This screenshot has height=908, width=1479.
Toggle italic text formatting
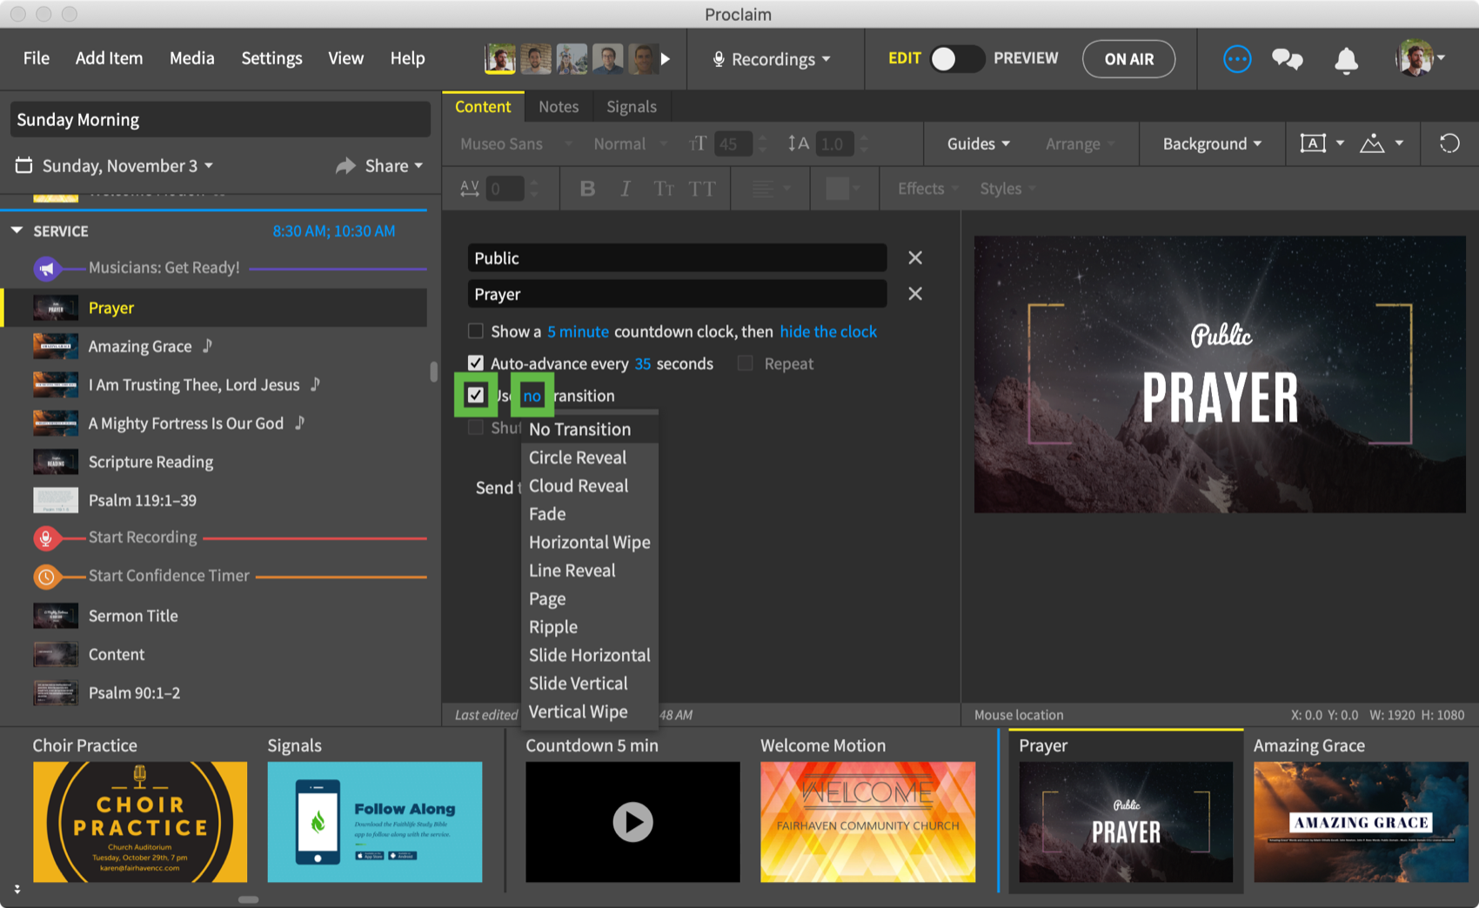coord(626,189)
